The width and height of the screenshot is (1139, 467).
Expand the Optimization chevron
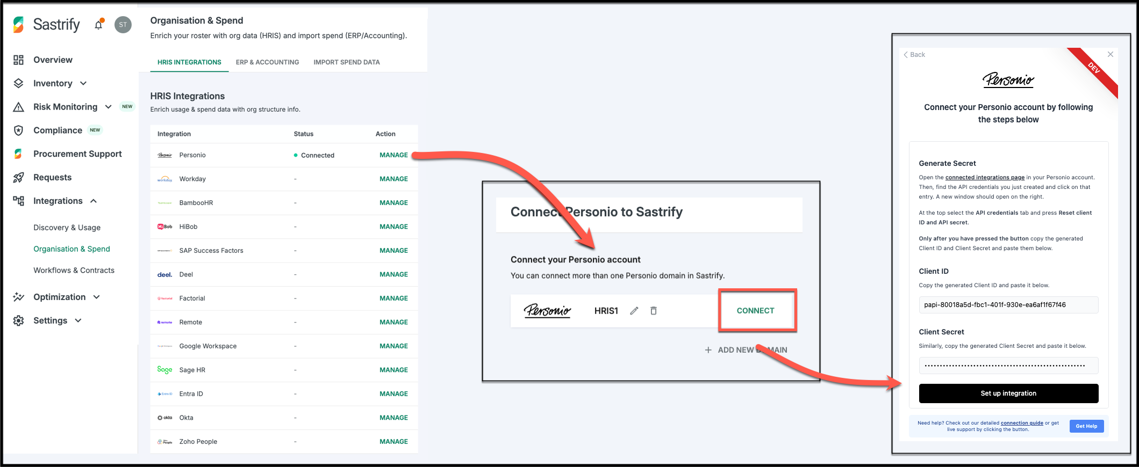97,297
